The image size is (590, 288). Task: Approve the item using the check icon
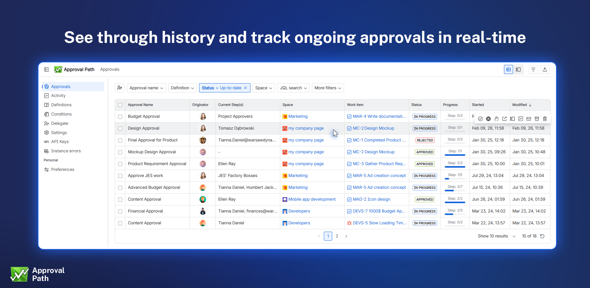tap(480, 119)
